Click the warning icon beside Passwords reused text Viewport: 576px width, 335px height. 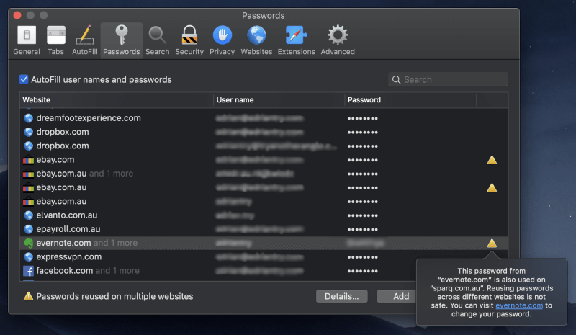28,296
